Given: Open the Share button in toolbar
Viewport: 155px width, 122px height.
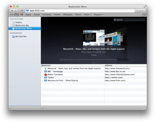Looking at the screenshot, I should point(22,11).
